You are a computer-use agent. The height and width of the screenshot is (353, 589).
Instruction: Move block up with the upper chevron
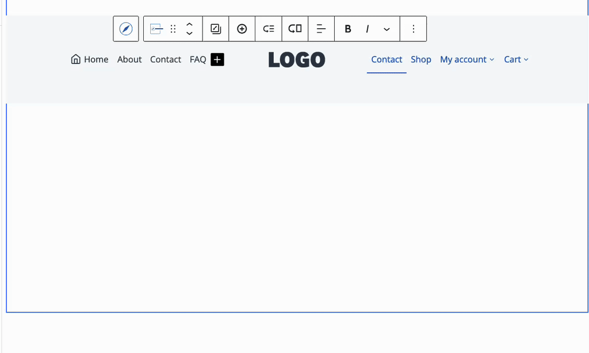tap(189, 24)
